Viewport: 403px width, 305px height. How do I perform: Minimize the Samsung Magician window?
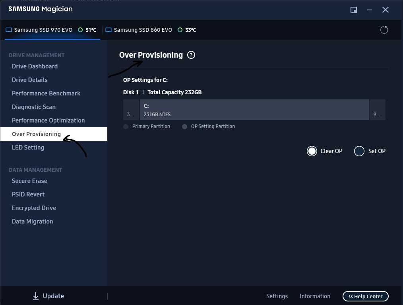tap(370, 10)
